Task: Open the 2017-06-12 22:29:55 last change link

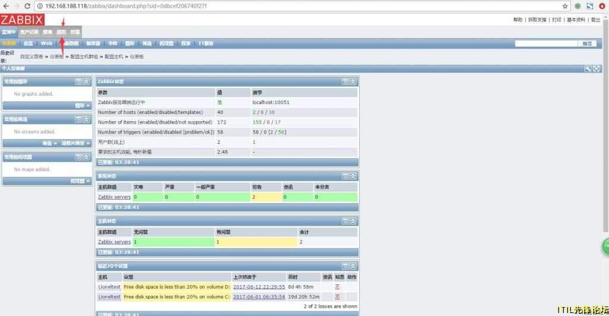Action: point(259,287)
